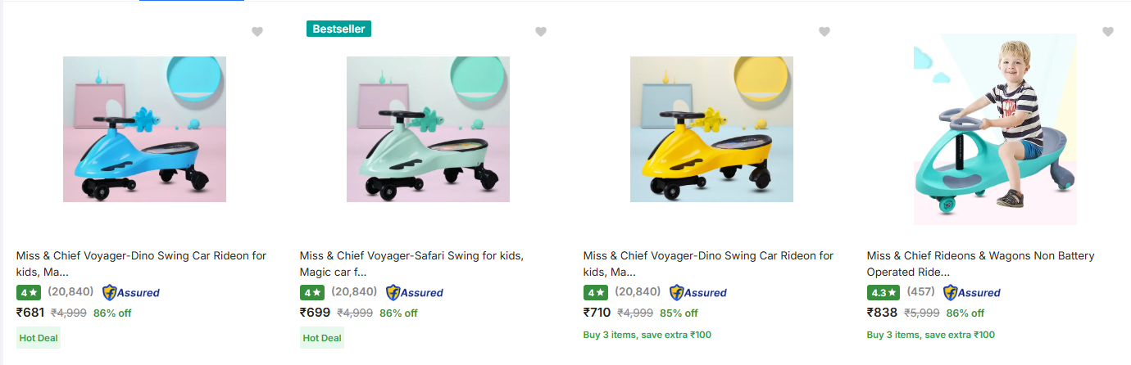This screenshot has height=365, width=1131.
Task: Click the 4-star rating badge for ₹681 car
Action: (x=29, y=292)
